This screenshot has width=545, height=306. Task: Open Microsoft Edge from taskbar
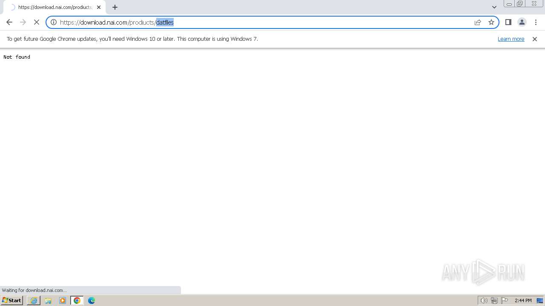(x=92, y=300)
